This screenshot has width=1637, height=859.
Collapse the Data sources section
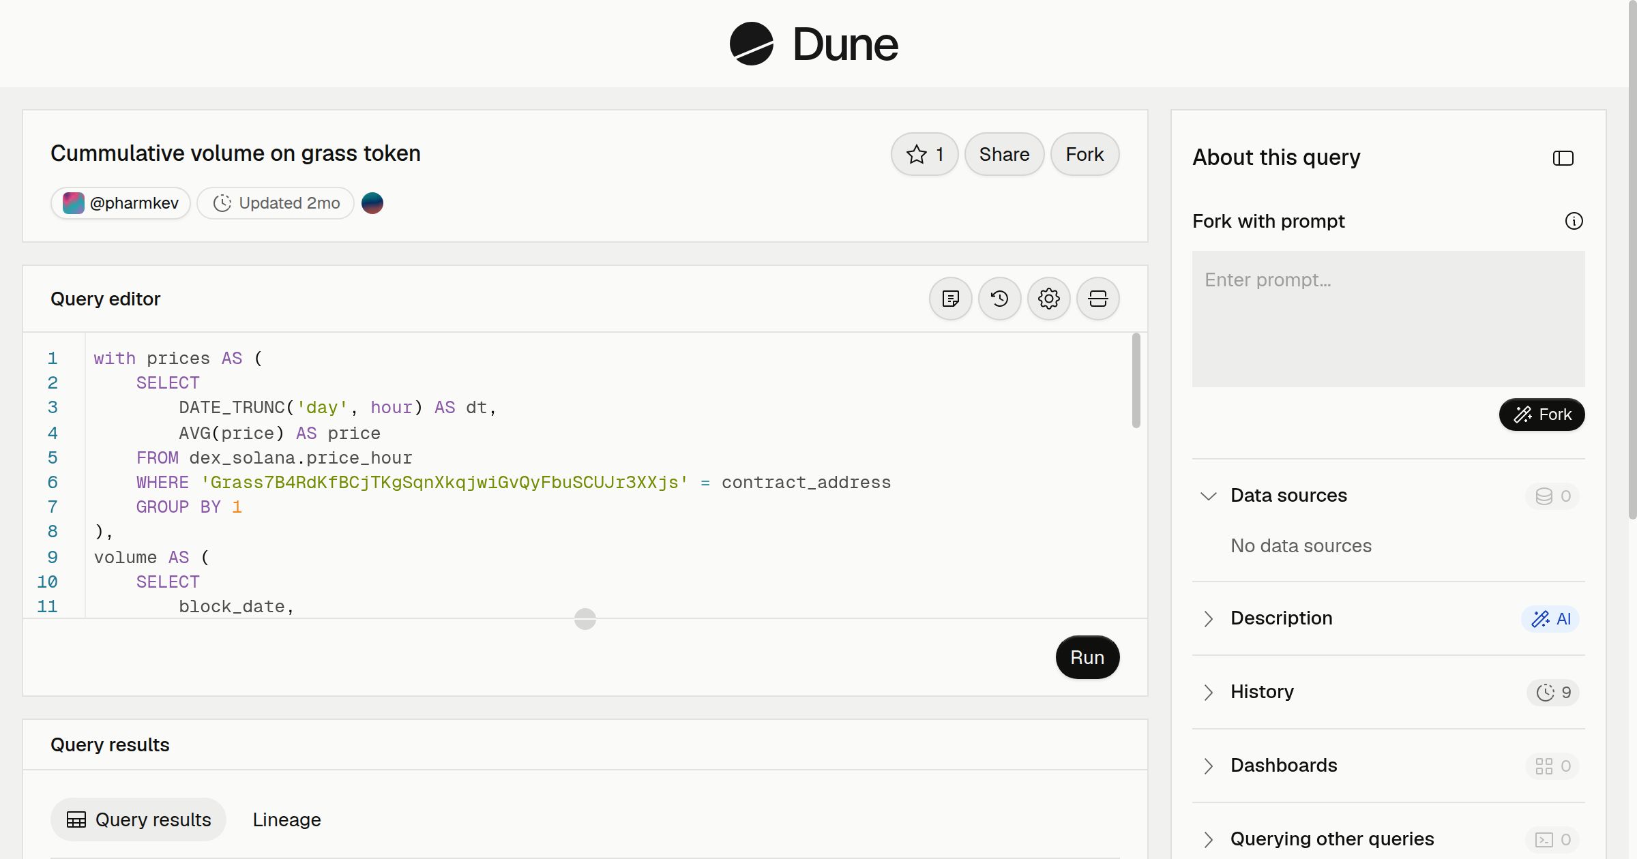(x=1209, y=496)
